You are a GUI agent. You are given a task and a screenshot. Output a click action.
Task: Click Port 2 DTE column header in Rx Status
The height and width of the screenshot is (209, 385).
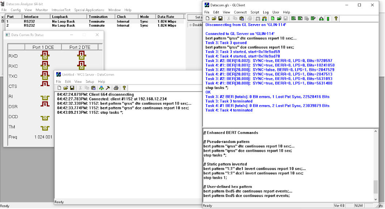(80, 47)
